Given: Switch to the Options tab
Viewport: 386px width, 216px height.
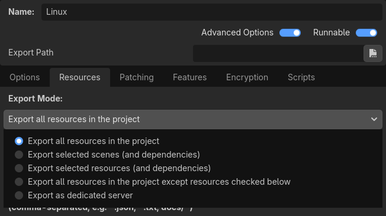Looking at the screenshot, I should pyautogui.click(x=25, y=77).
